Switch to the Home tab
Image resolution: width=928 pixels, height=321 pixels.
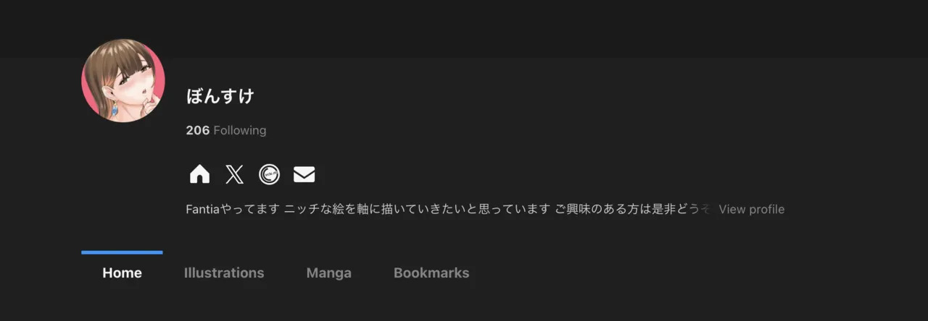click(122, 273)
